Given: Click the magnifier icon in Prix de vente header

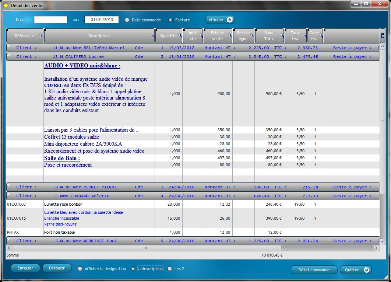Looking at the screenshot, I should [x=230, y=36].
